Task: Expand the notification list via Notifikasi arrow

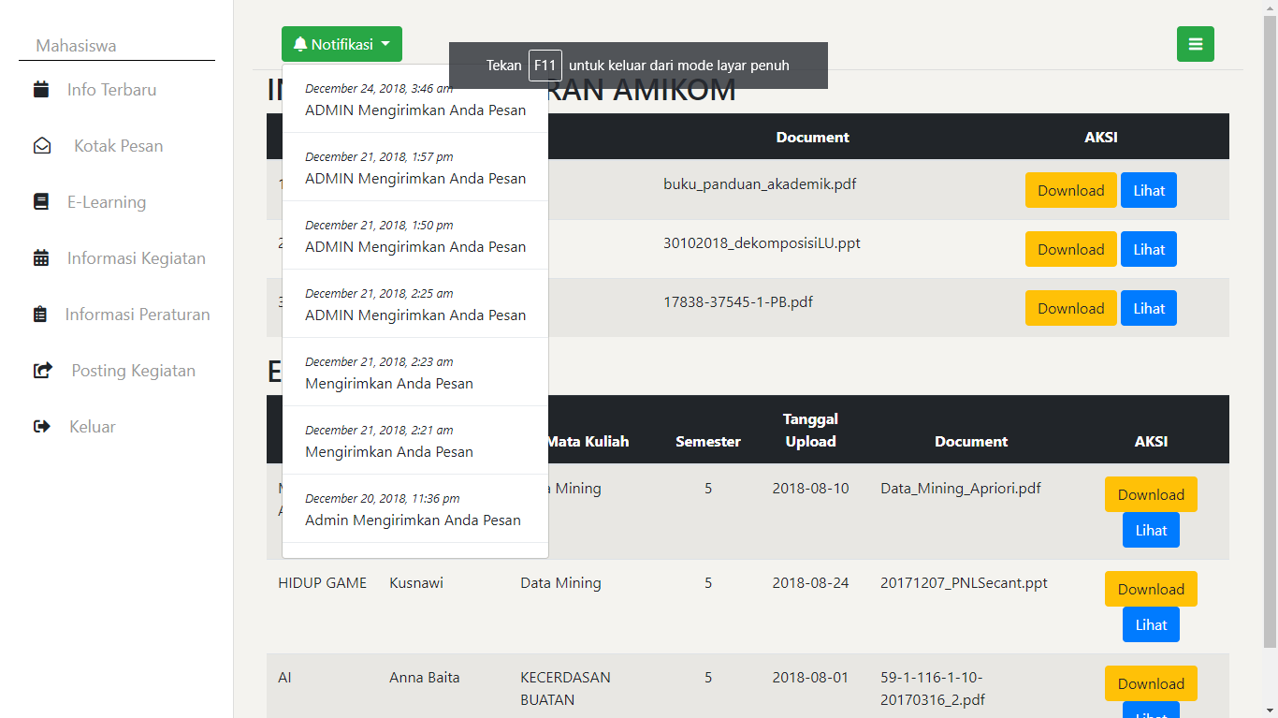Action: (385, 44)
